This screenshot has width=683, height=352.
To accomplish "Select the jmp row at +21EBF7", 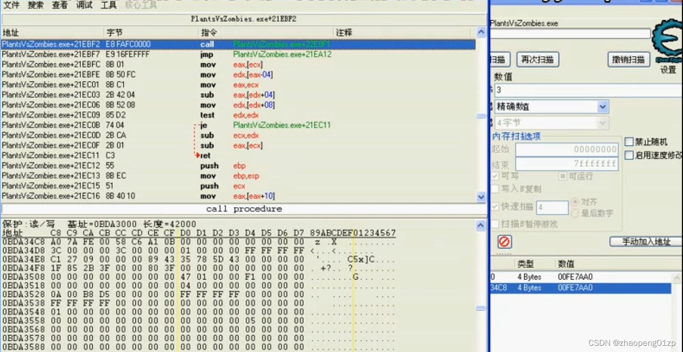I will pos(238,54).
